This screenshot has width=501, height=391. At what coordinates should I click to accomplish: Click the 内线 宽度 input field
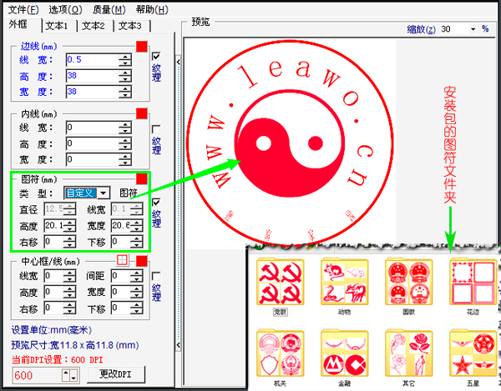pyautogui.click(x=93, y=159)
